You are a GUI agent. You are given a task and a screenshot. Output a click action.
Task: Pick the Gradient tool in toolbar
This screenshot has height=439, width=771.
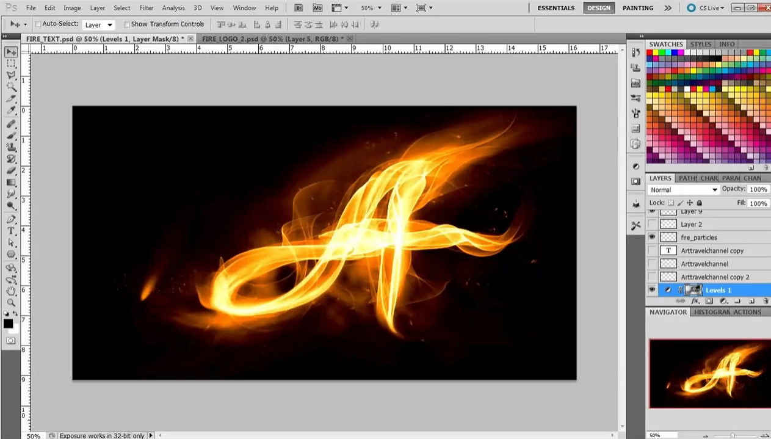(x=11, y=183)
